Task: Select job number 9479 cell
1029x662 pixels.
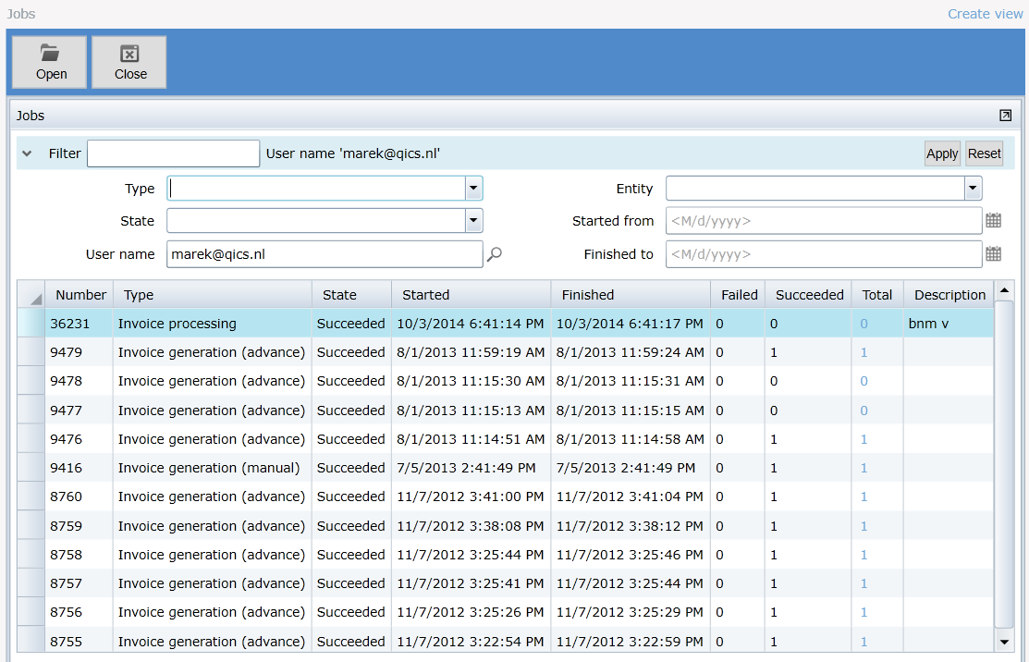Action: [80, 352]
